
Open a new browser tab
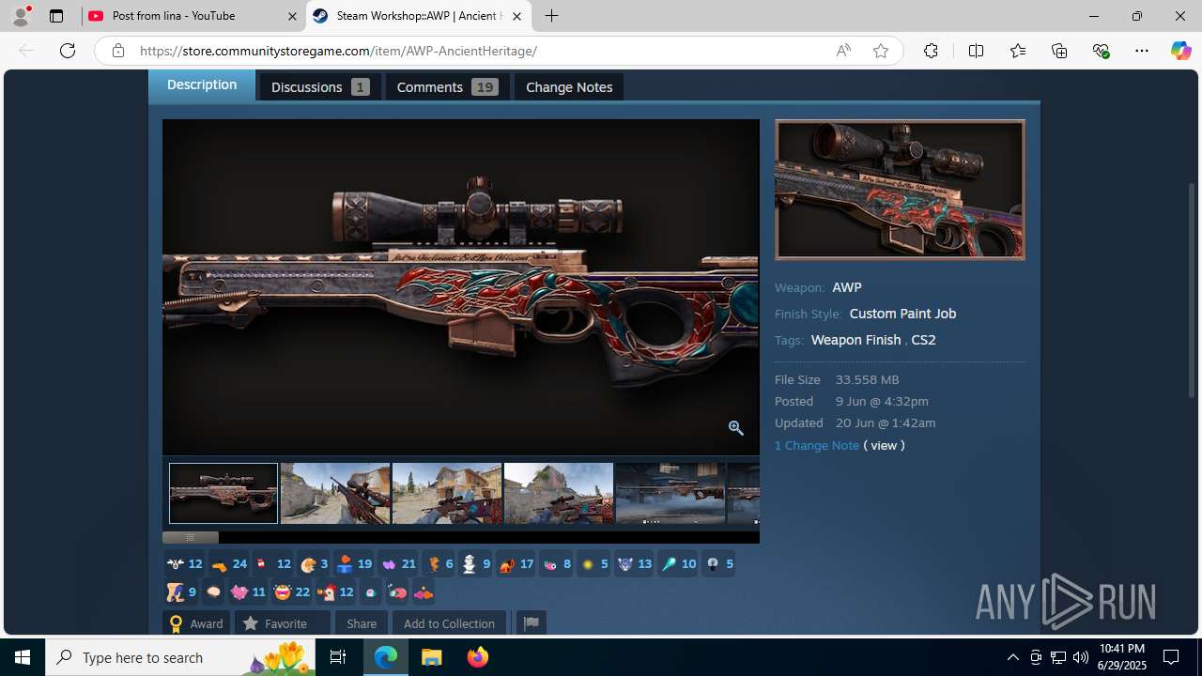coord(552,16)
